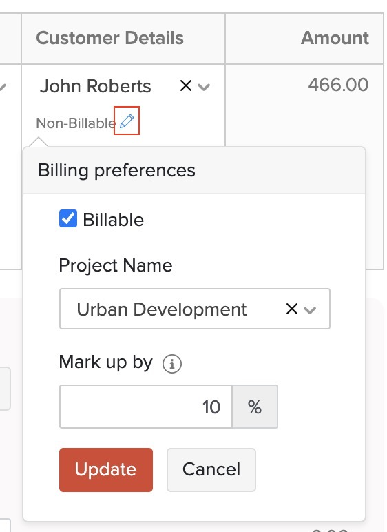387x532 pixels.
Task: Expand the John Roberts customer dropdown arrow
Action: click(x=204, y=87)
